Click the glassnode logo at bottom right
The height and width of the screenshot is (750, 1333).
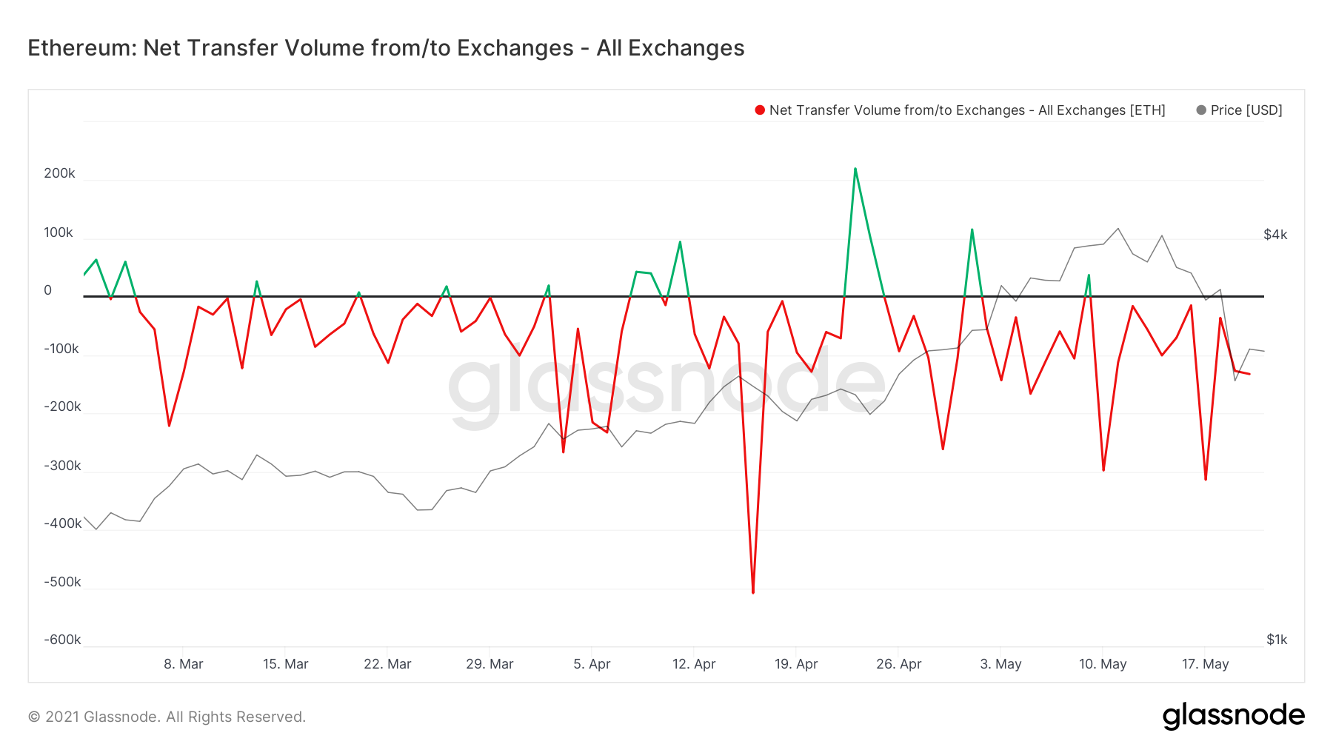point(1233,716)
